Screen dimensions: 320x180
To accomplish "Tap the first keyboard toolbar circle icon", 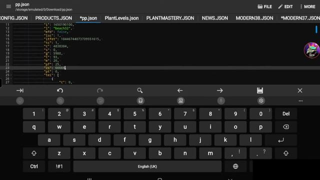I will (x=20, y=100).
